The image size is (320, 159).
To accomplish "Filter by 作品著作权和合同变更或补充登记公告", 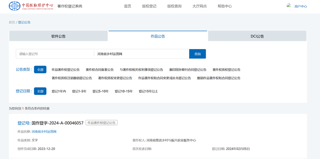I will pos(164,78).
